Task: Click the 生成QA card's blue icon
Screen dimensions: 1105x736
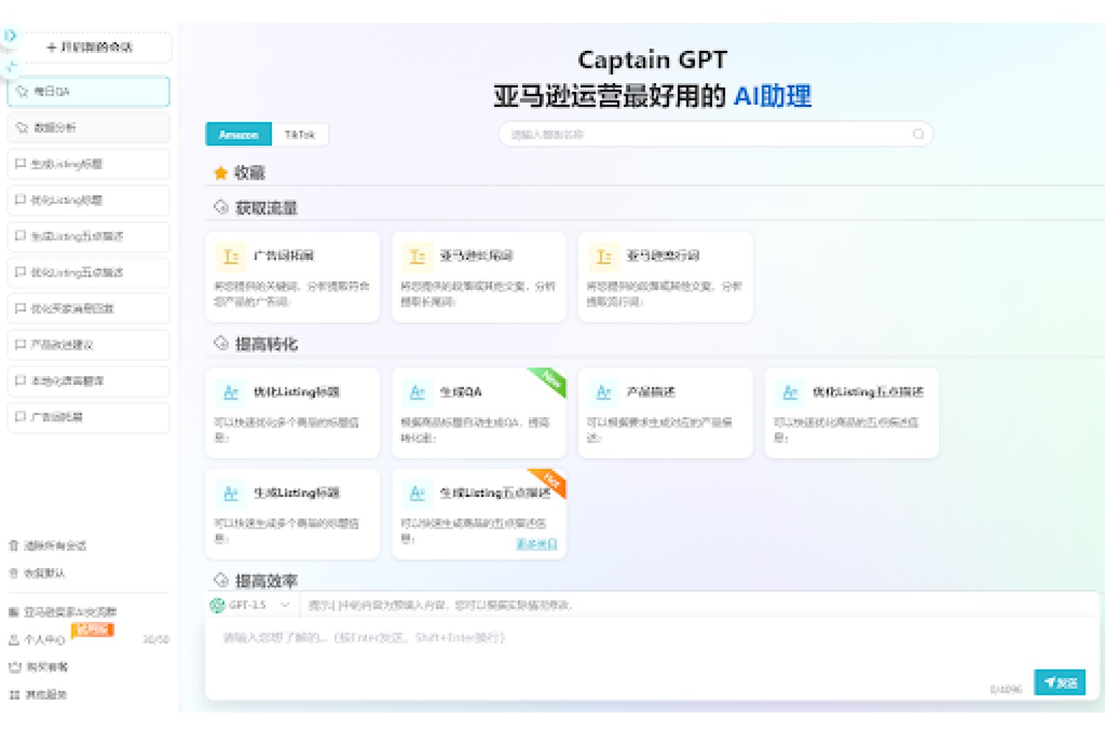Action: 417,392
